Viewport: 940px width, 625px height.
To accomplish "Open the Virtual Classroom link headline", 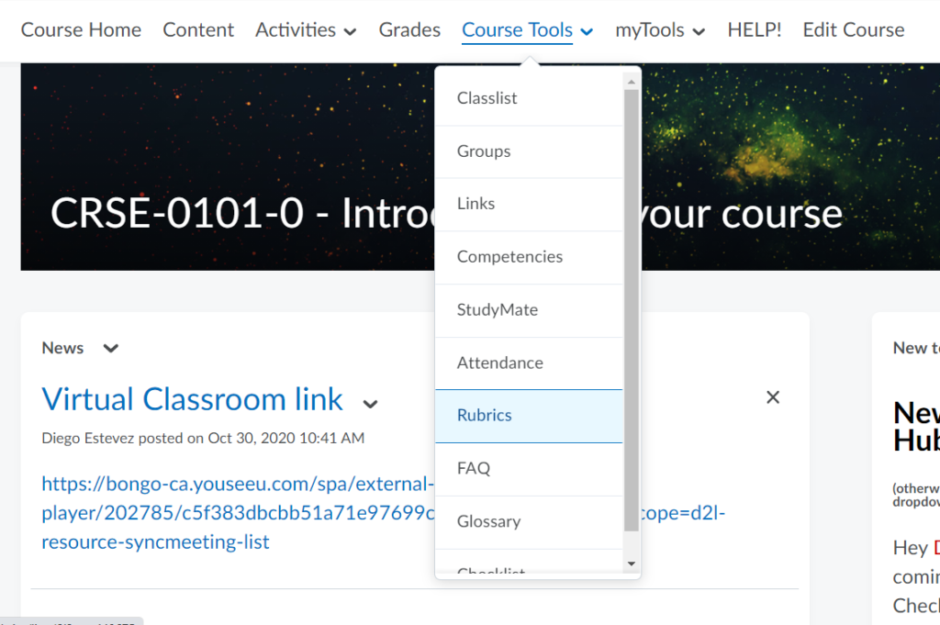I will tap(193, 399).
